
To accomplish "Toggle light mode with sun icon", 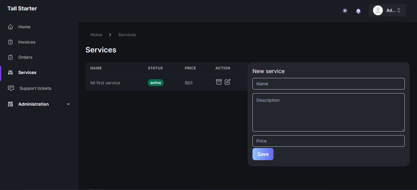I will click(345, 11).
